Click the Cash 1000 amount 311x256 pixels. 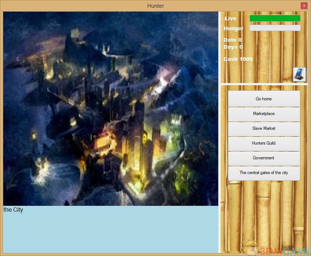(238, 59)
